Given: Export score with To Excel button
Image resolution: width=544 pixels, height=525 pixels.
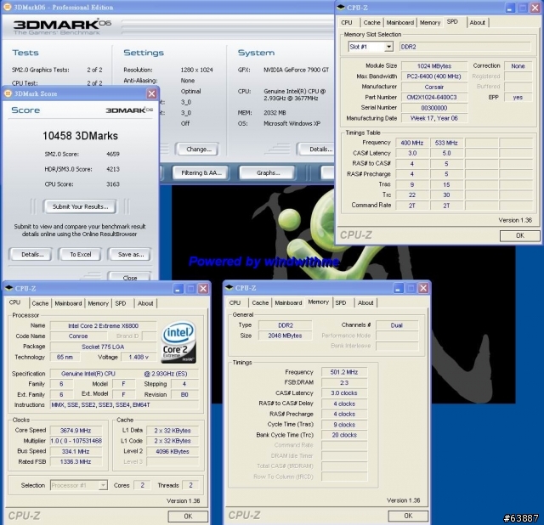Looking at the screenshot, I should (81, 255).
